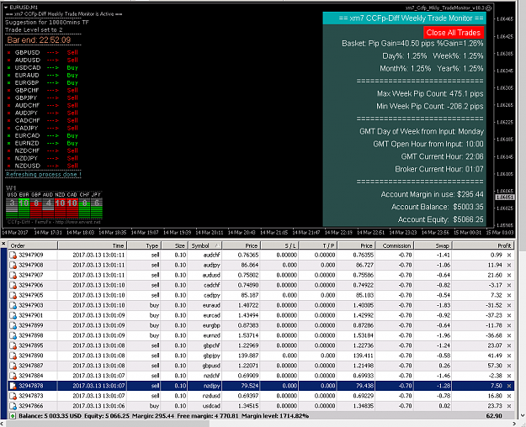Close the terminal panel with its X
Image resolution: width=526 pixels, height=427 pixels.
tap(3, 244)
